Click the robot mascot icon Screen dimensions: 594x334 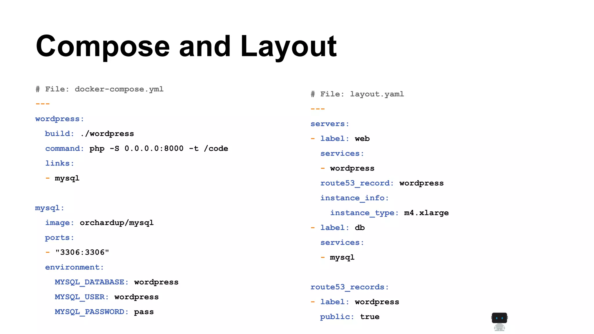click(x=499, y=322)
